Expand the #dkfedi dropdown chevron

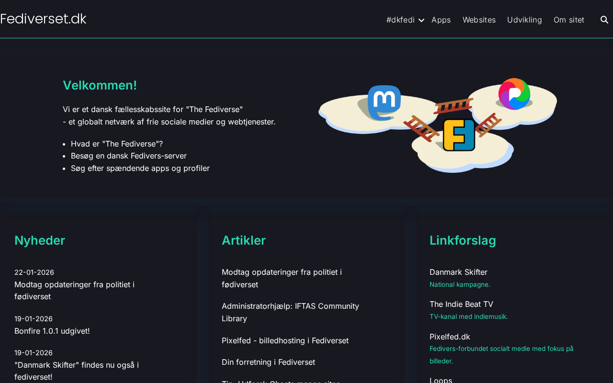pos(421,20)
